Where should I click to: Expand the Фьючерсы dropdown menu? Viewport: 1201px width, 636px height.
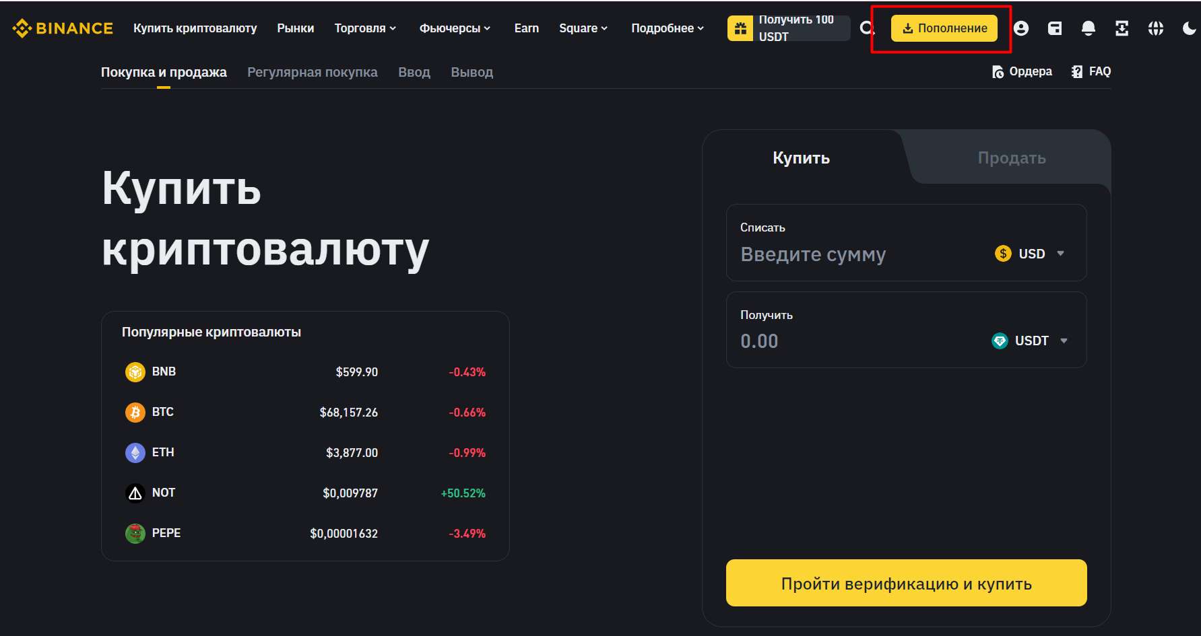455,28
